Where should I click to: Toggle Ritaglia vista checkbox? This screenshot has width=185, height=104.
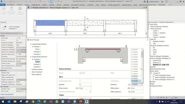click(x=17, y=73)
